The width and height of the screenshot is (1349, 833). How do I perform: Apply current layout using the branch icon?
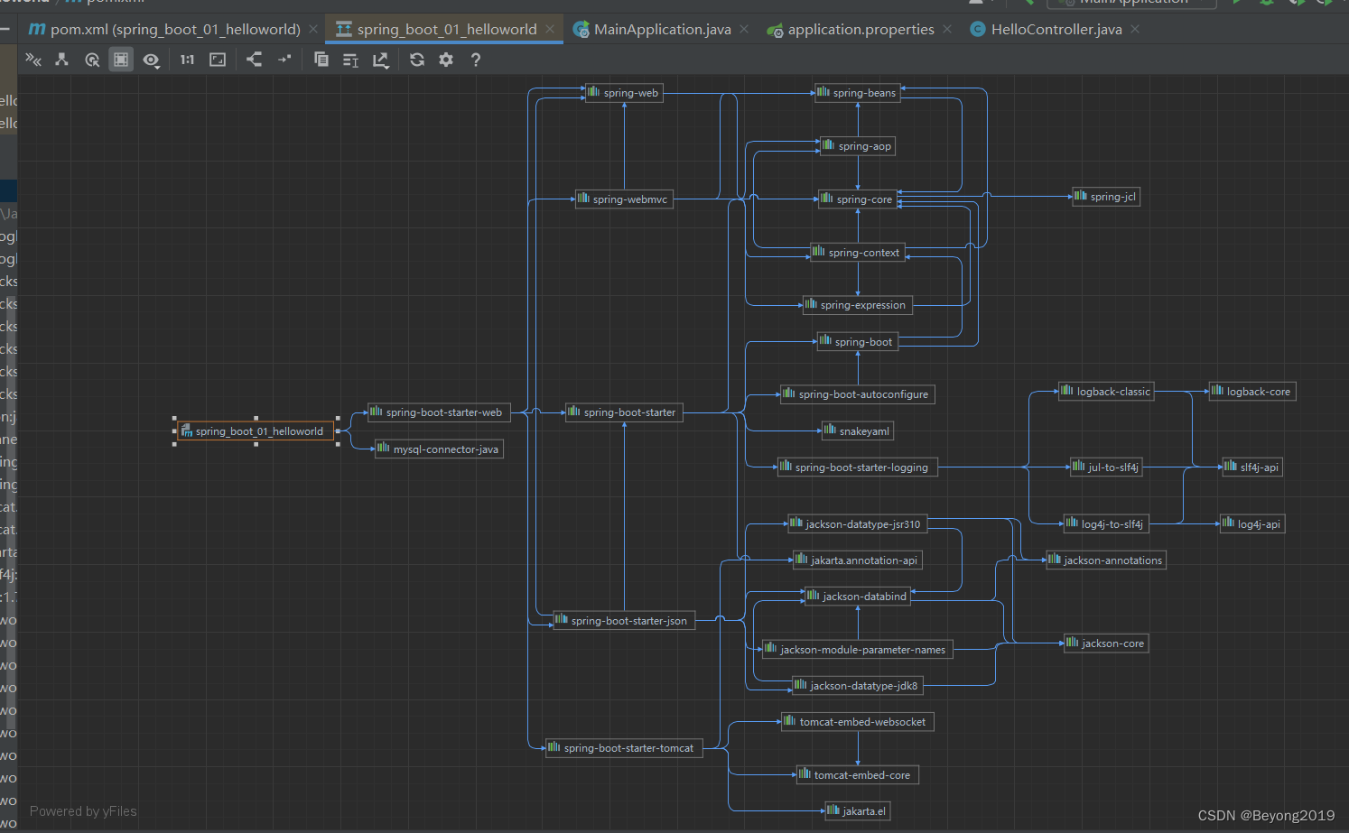pos(255,60)
